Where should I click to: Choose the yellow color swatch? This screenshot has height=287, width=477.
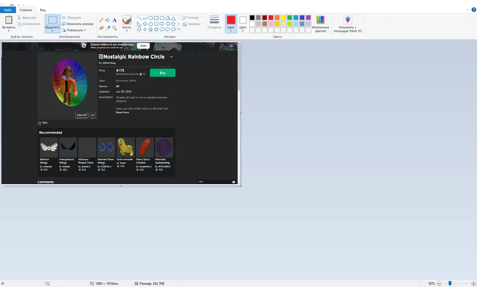click(283, 18)
